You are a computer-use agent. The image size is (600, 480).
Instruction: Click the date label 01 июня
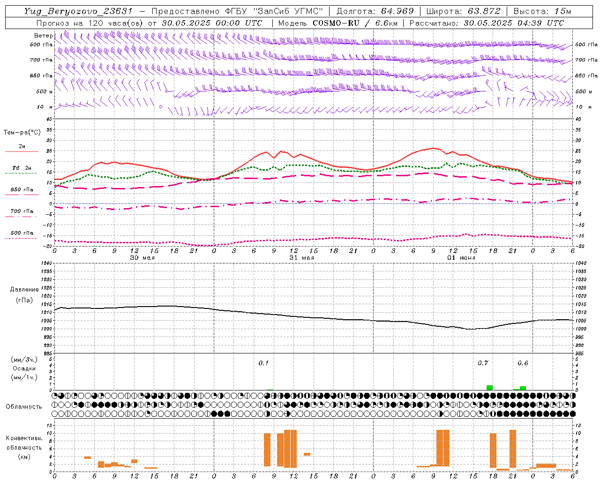pos(461,258)
